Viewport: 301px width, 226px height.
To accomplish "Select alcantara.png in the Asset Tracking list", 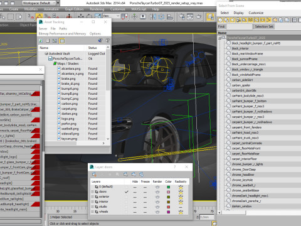I will (x=71, y=68).
